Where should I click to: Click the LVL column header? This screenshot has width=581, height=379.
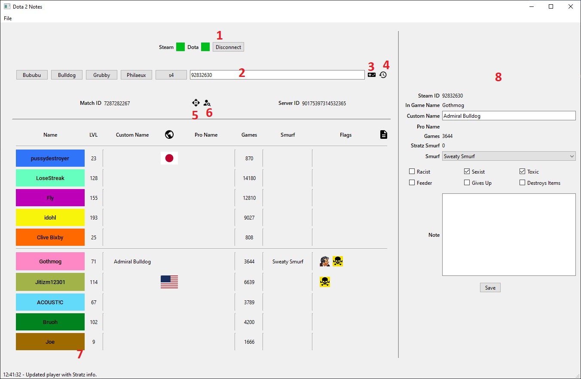point(94,134)
